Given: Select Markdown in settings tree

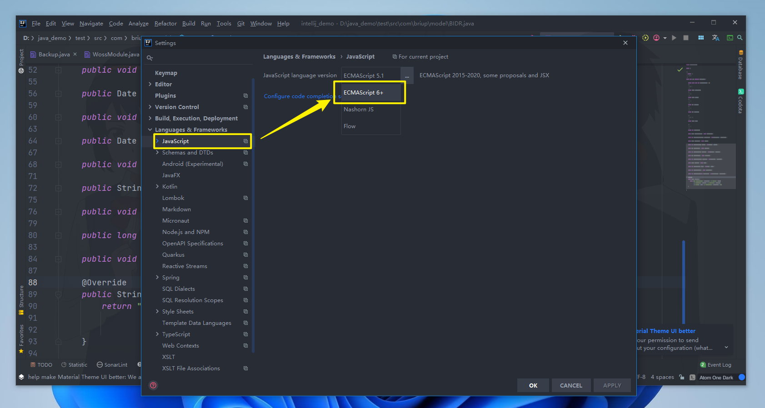Looking at the screenshot, I should (x=176, y=209).
